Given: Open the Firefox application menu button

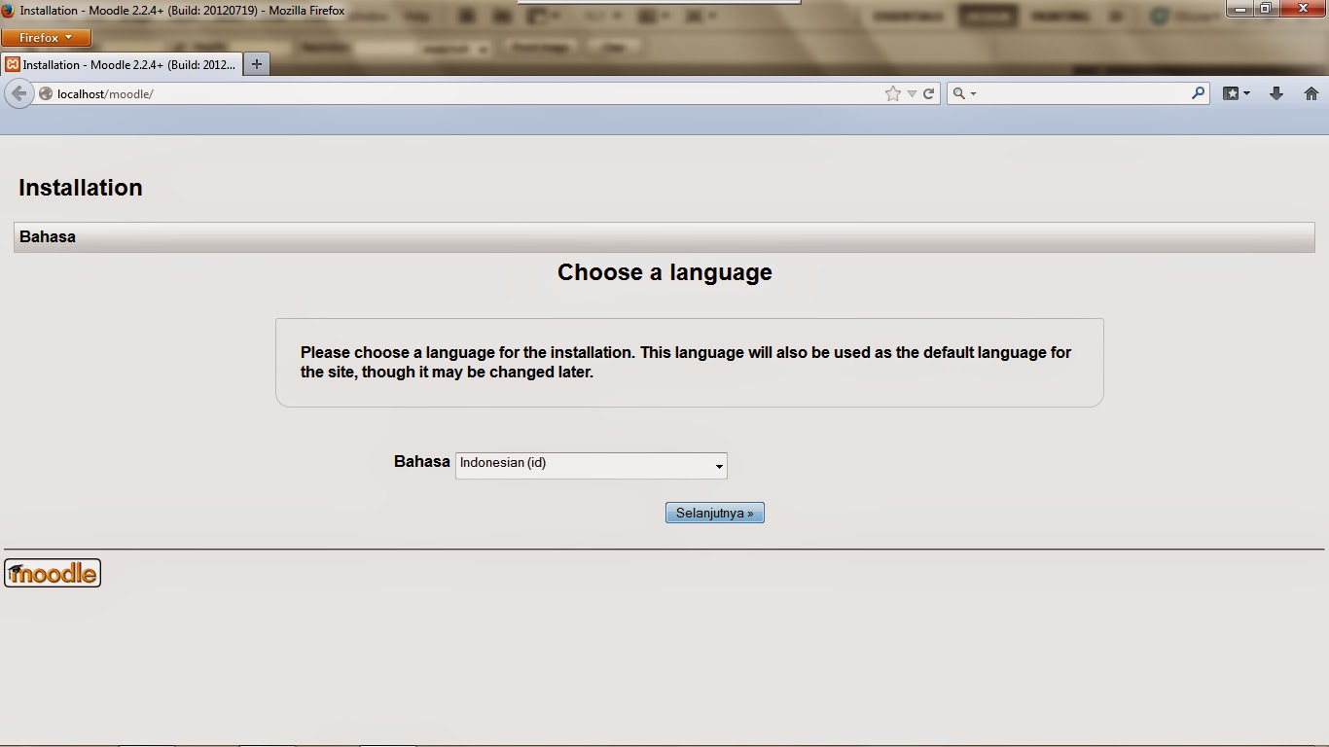Looking at the screenshot, I should (46, 38).
